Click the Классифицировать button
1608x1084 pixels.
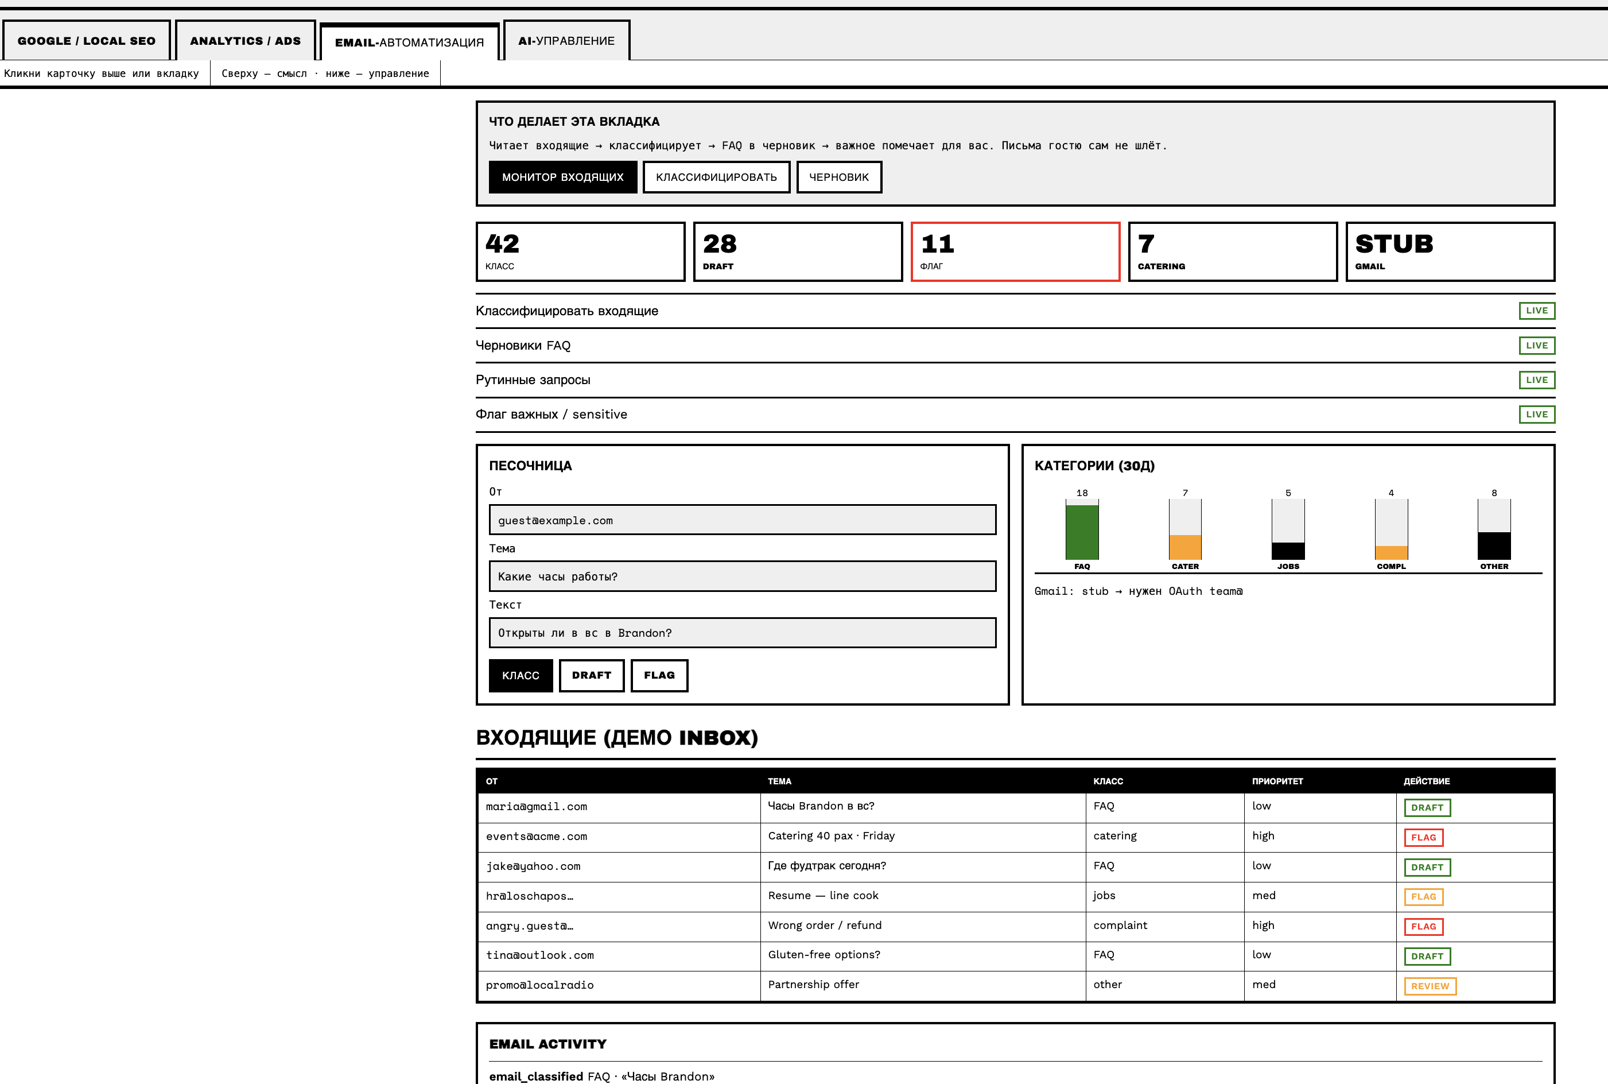point(716,177)
